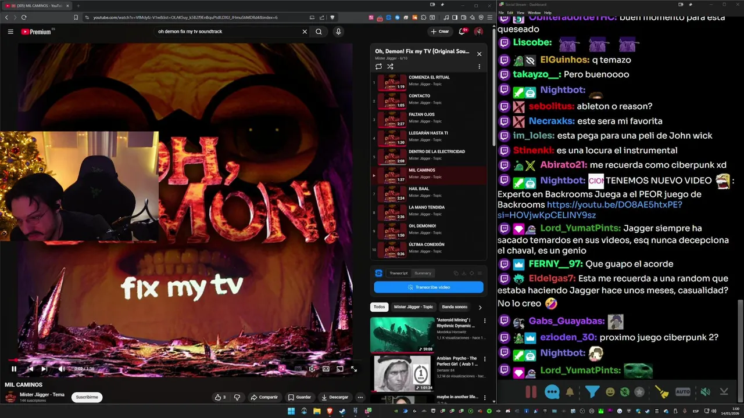The width and height of the screenshot is (744, 418).
Task: Toggle playlist shuffle
Action: [390, 66]
